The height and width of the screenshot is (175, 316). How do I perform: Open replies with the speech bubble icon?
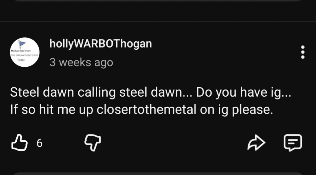[292, 143]
